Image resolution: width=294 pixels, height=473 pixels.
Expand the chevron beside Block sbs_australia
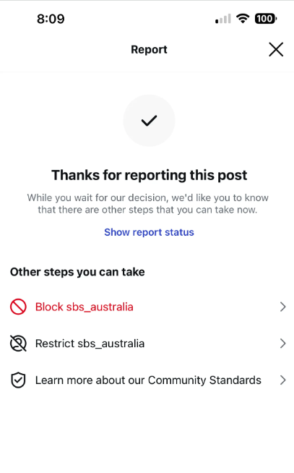[x=282, y=307]
